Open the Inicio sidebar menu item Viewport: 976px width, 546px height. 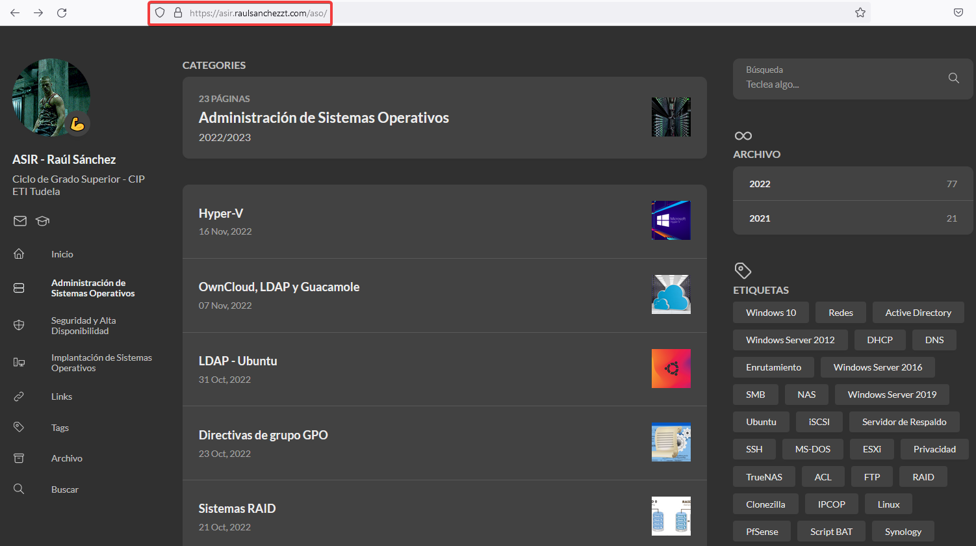pos(62,254)
